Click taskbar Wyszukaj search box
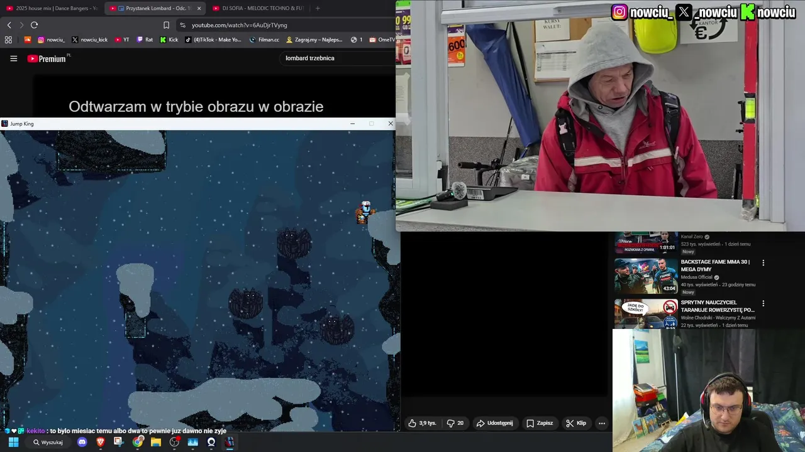This screenshot has width=805, height=452. click(48, 442)
